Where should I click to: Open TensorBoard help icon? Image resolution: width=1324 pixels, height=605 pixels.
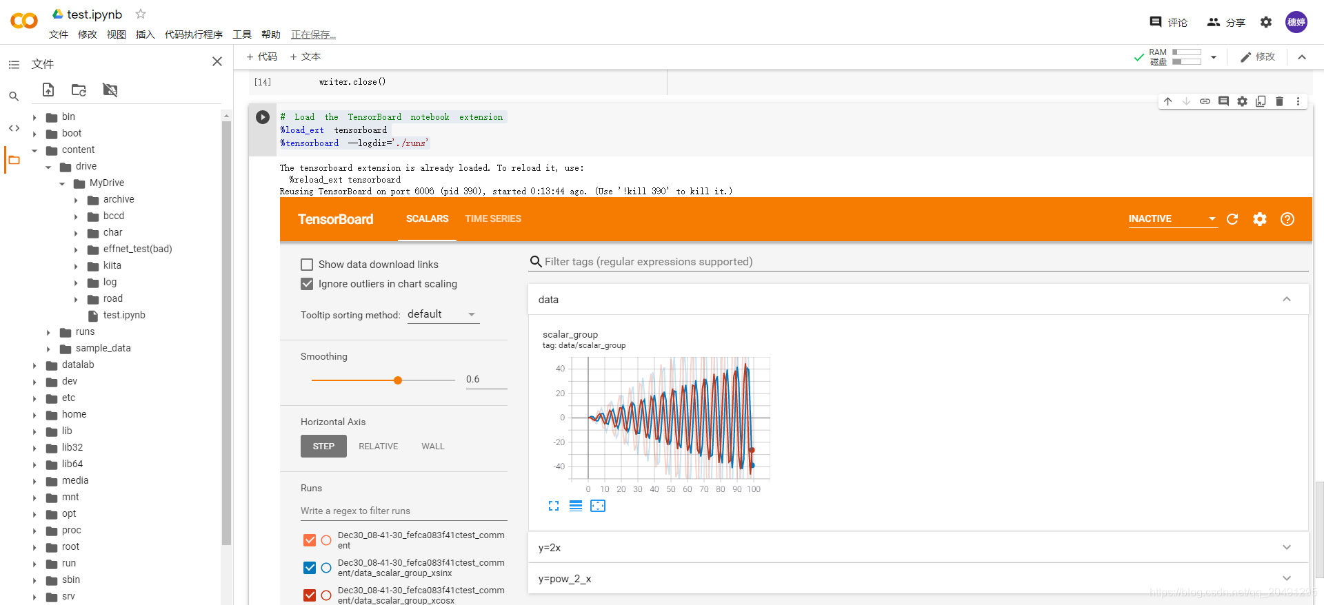pyautogui.click(x=1287, y=219)
